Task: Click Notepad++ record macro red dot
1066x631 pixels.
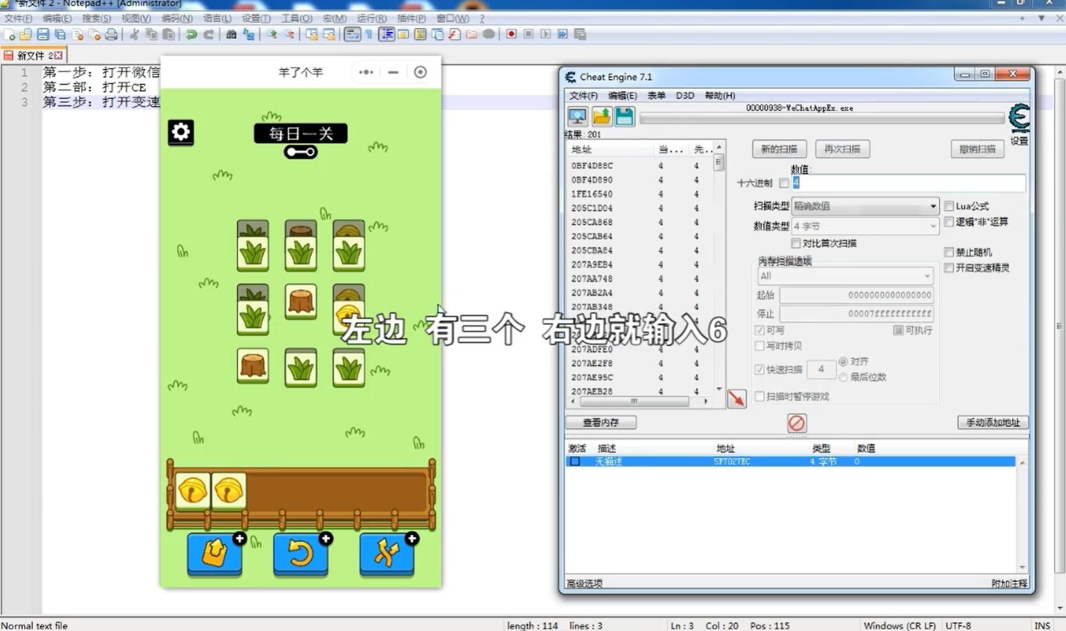Action: point(511,34)
